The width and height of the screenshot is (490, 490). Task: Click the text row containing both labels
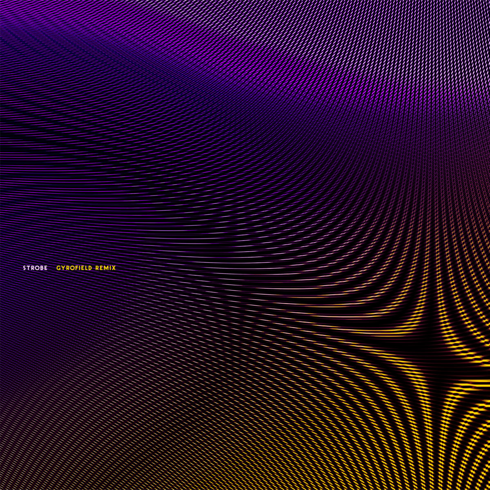tap(69, 269)
